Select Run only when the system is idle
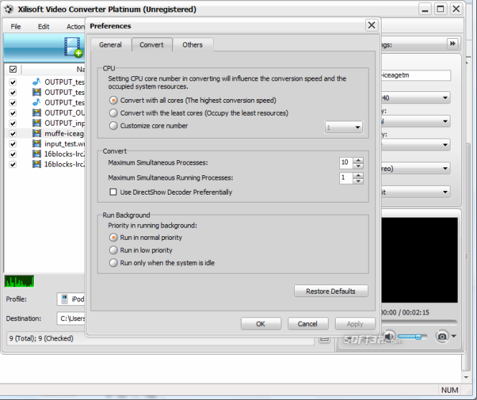 (x=113, y=263)
